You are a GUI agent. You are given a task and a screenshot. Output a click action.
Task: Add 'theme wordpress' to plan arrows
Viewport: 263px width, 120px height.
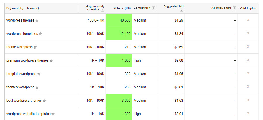248,46
